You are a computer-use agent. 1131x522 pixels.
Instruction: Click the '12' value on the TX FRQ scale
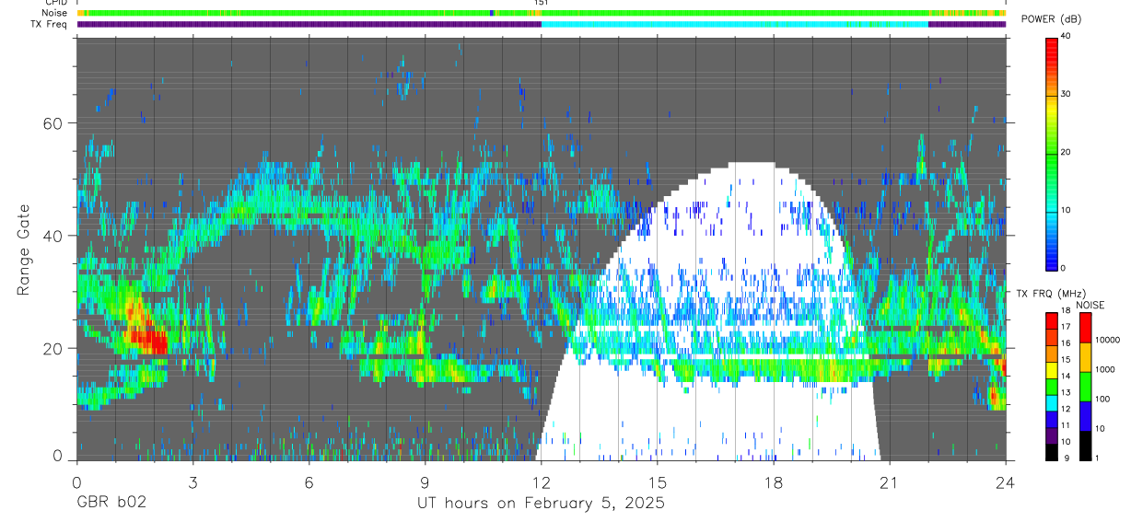1066,409
